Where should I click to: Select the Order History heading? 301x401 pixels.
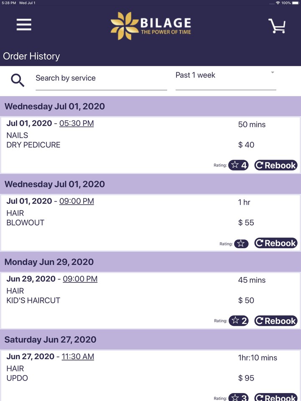pos(31,56)
